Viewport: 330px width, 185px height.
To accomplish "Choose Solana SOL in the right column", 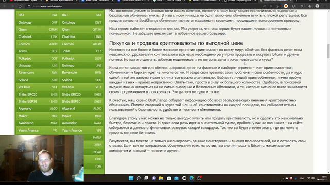I will point(81,80).
